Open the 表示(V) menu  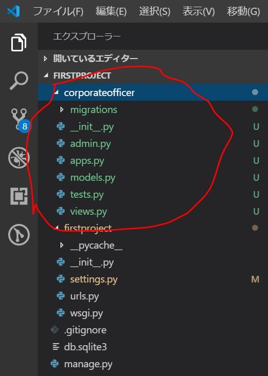click(199, 11)
